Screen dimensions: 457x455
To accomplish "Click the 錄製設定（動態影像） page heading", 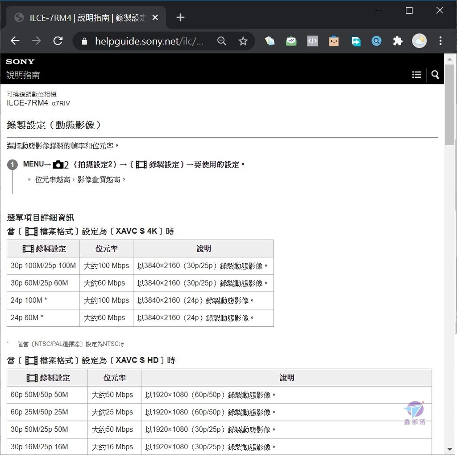I will pyautogui.click(x=54, y=125).
